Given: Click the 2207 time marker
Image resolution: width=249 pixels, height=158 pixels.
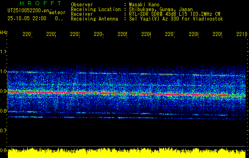Looking at the screenshot, I should (x=170, y=34).
